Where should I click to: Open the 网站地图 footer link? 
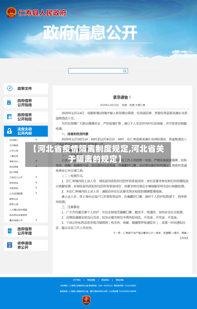91,280
